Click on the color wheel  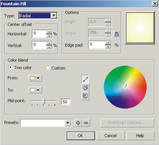coord(125,87)
